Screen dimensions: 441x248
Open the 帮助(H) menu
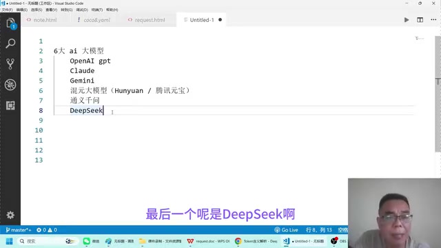pyautogui.click(x=112, y=10)
